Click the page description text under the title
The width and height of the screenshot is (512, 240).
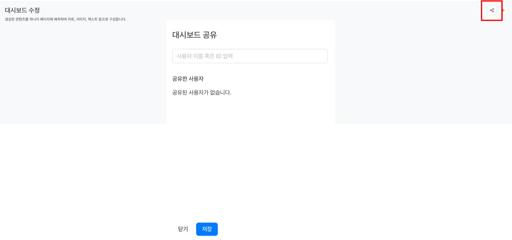(65, 19)
